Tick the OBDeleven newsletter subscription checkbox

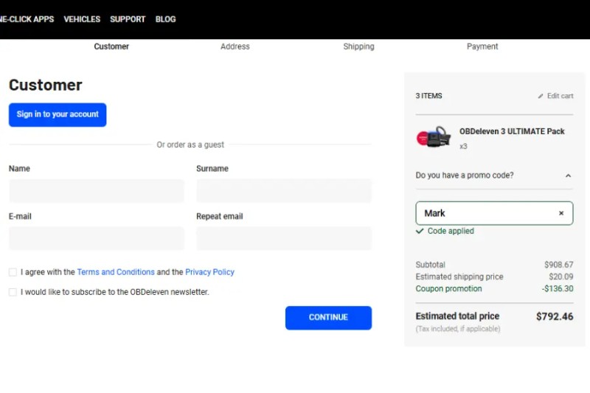point(13,292)
